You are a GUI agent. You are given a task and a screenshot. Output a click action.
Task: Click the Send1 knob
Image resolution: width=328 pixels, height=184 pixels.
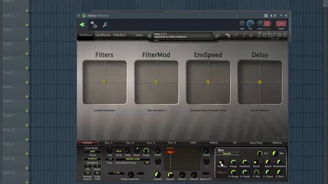(x=158, y=150)
